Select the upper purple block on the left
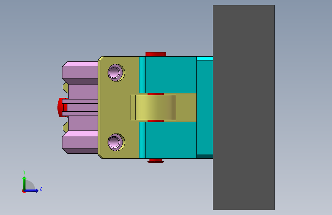This screenshot has width=332, height=215. pyautogui.click(x=80, y=73)
